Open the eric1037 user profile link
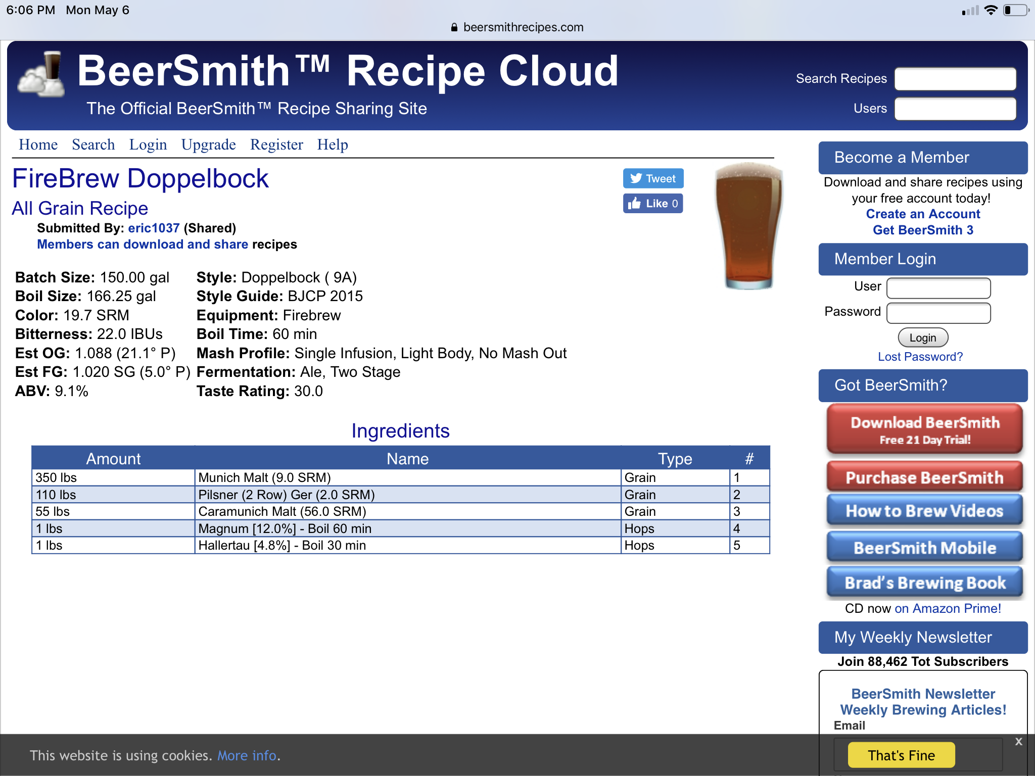Screen dimensions: 1035x776 [154, 228]
